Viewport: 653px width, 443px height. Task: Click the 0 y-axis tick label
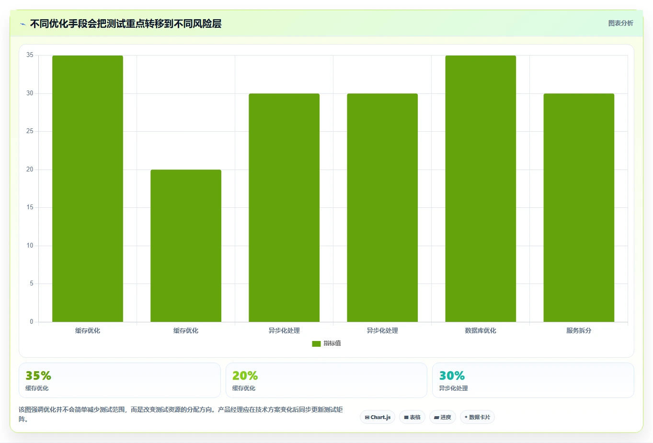pos(32,322)
